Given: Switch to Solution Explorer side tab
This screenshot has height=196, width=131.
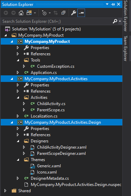Looking at the screenshot, I should pyautogui.click(x=125, y=16).
